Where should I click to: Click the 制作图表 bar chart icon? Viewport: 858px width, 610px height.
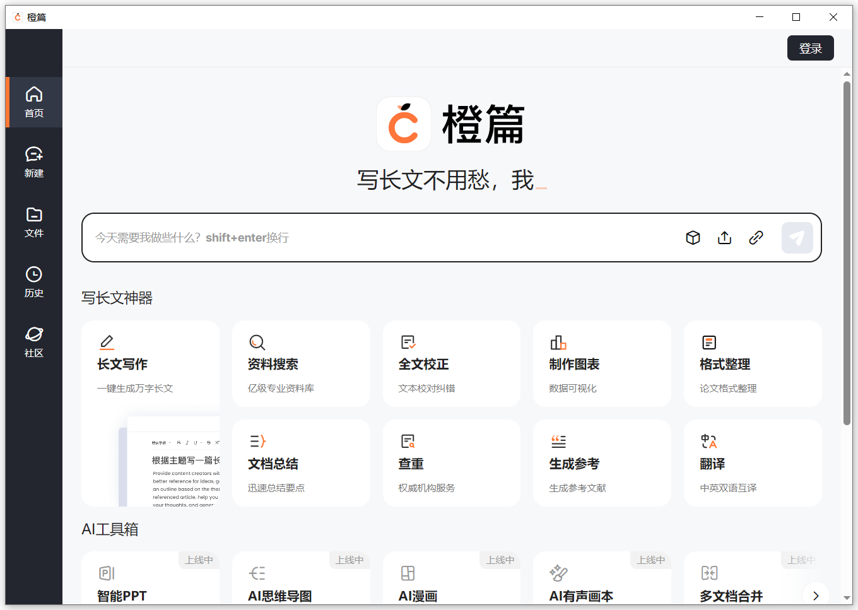(x=558, y=342)
